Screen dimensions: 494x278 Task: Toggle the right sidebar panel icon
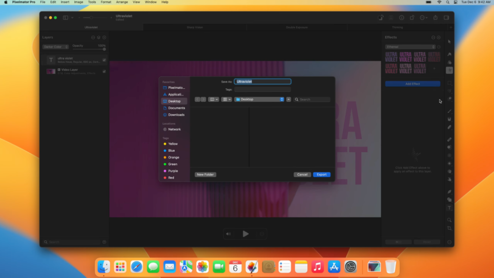(446, 18)
